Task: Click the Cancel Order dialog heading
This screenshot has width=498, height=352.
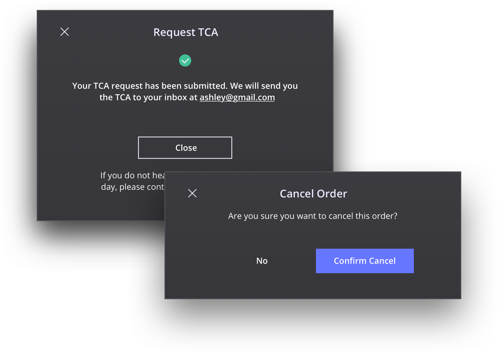Action: pos(313,194)
